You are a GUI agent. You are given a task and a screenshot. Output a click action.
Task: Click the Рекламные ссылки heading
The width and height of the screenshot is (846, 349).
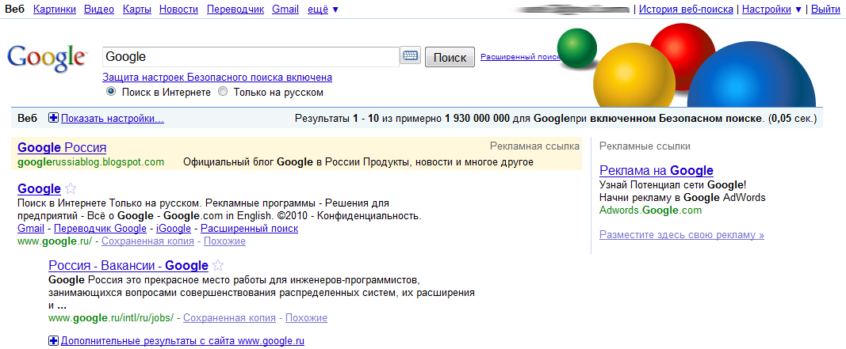[x=645, y=146]
